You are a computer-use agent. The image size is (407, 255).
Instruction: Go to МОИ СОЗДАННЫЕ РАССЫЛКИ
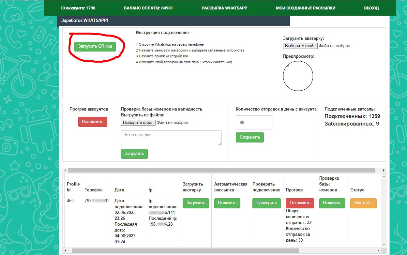(x=306, y=8)
